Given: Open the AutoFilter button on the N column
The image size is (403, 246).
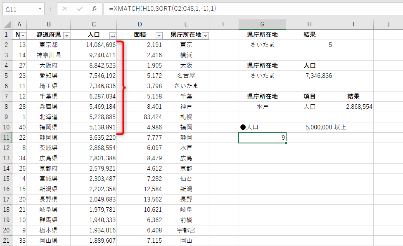Looking at the screenshot, I should tap(24, 35).
